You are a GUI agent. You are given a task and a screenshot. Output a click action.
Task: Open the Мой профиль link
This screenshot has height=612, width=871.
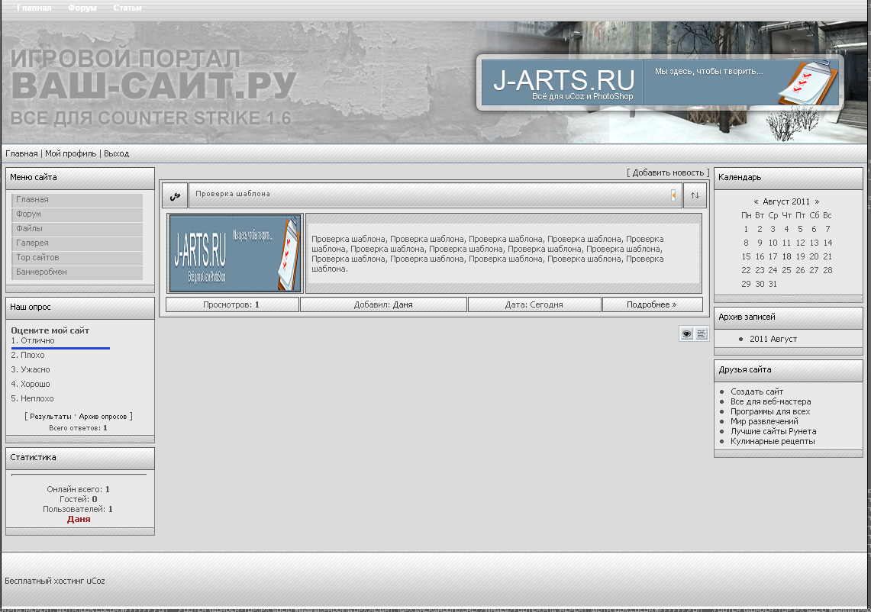tap(71, 154)
